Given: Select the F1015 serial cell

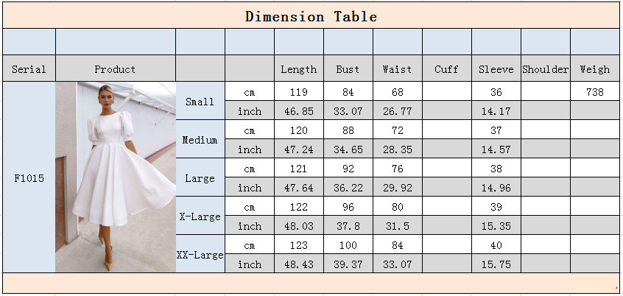Looking at the screenshot, I should point(29,177).
